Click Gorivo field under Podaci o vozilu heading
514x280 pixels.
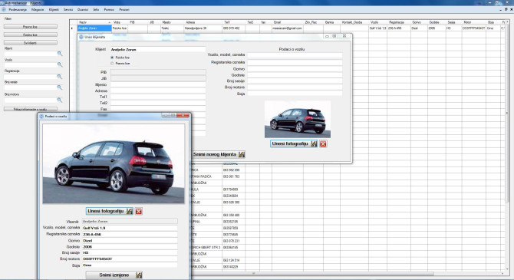pos(295,69)
